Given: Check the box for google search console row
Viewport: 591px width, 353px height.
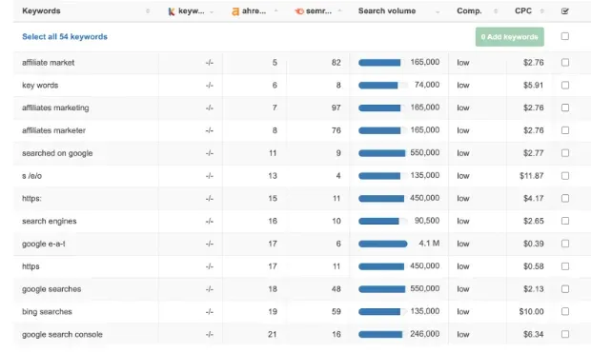Looking at the screenshot, I should (x=564, y=334).
